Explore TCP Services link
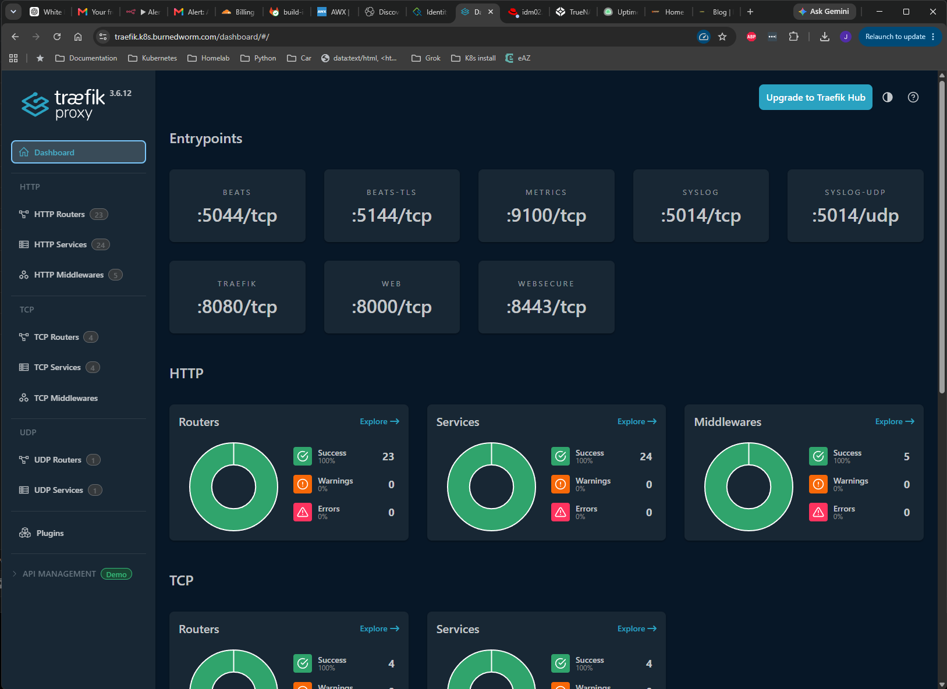Image resolution: width=947 pixels, height=689 pixels. tap(637, 628)
